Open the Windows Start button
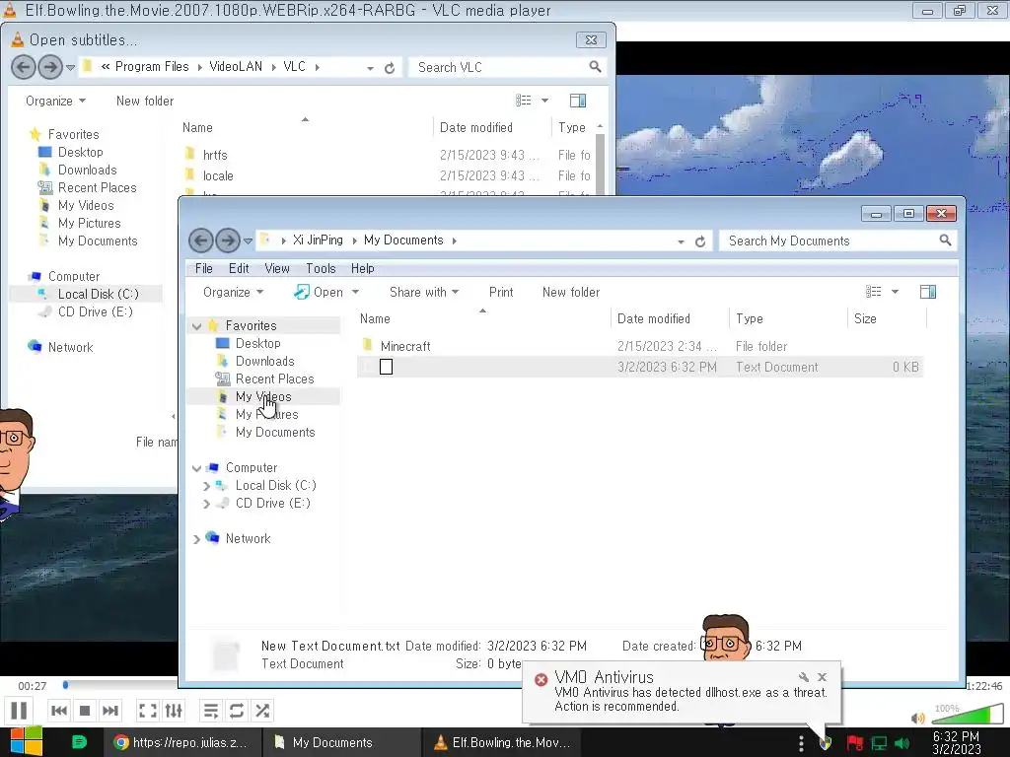This screenshot has width=1010, height=757. click(26, 741)
